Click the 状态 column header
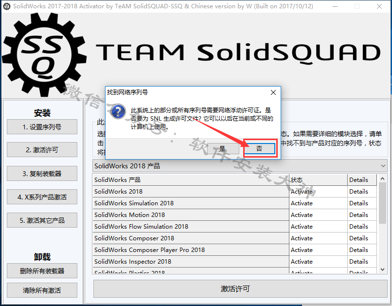This screenshot has height=306, width=392. click(318, 180)
